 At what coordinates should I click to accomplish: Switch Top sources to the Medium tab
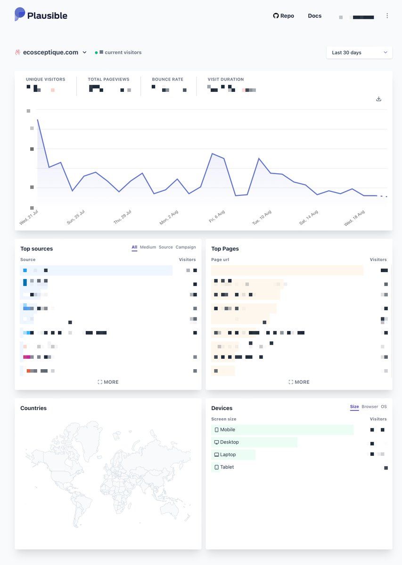[x=148, y=247]
